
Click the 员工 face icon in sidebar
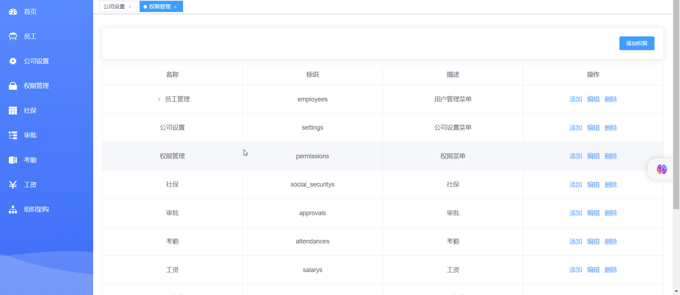click(x=13, y=36)
